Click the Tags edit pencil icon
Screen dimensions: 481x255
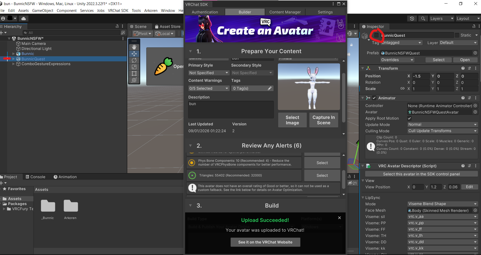pyautogui.click(x=270, y=88)
